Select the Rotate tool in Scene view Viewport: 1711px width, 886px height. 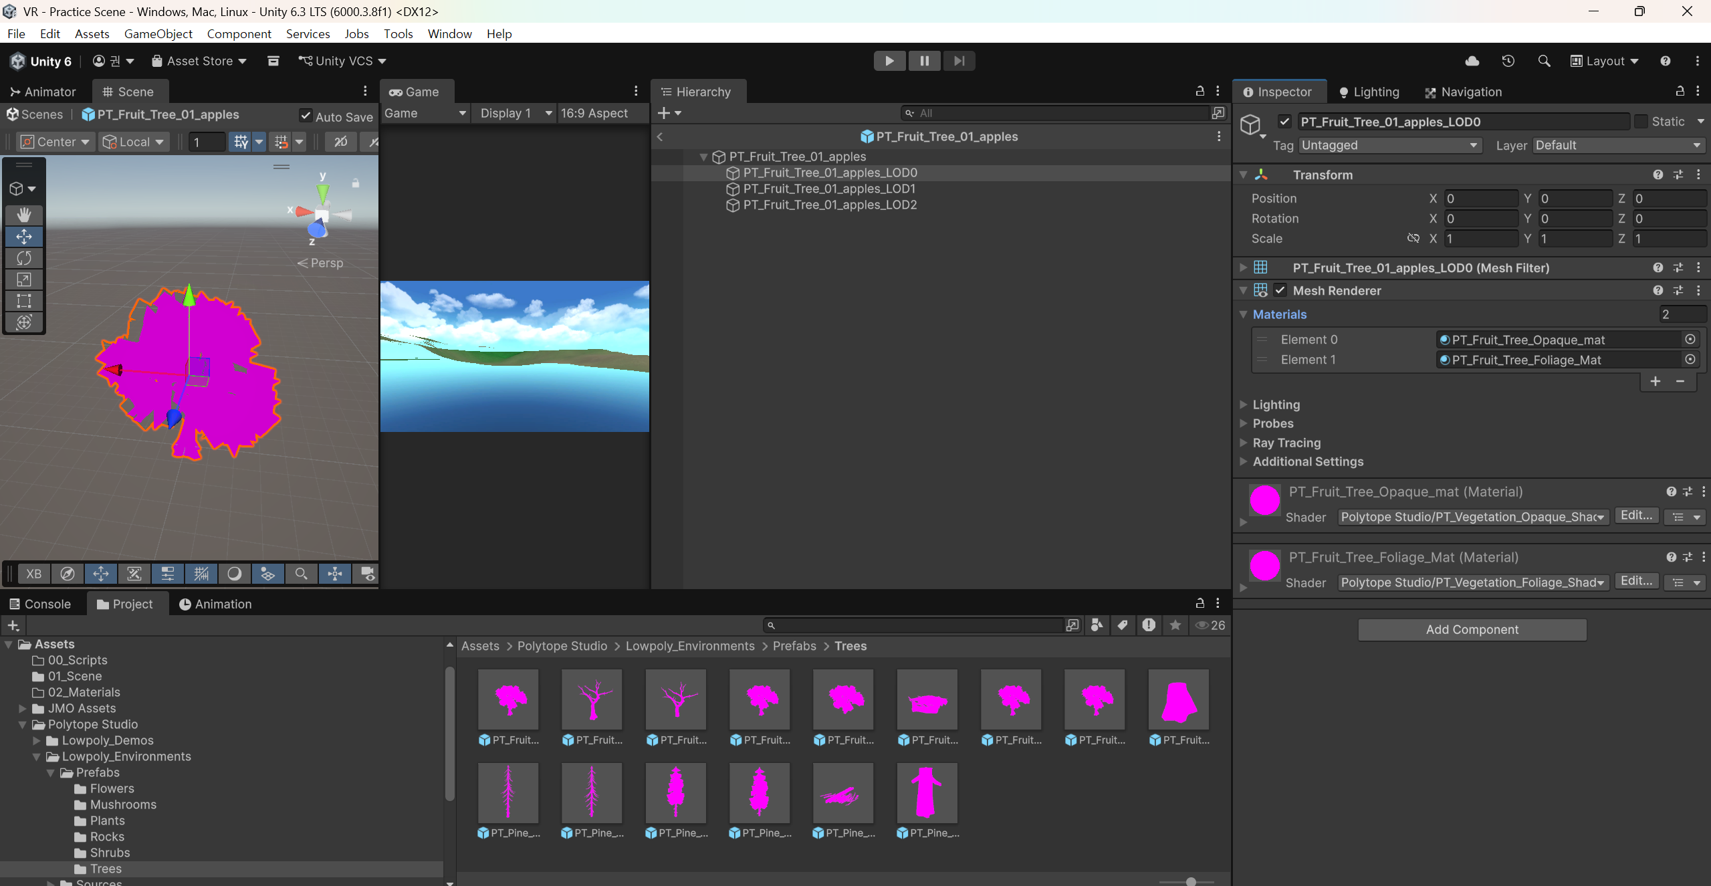[24, 258]
